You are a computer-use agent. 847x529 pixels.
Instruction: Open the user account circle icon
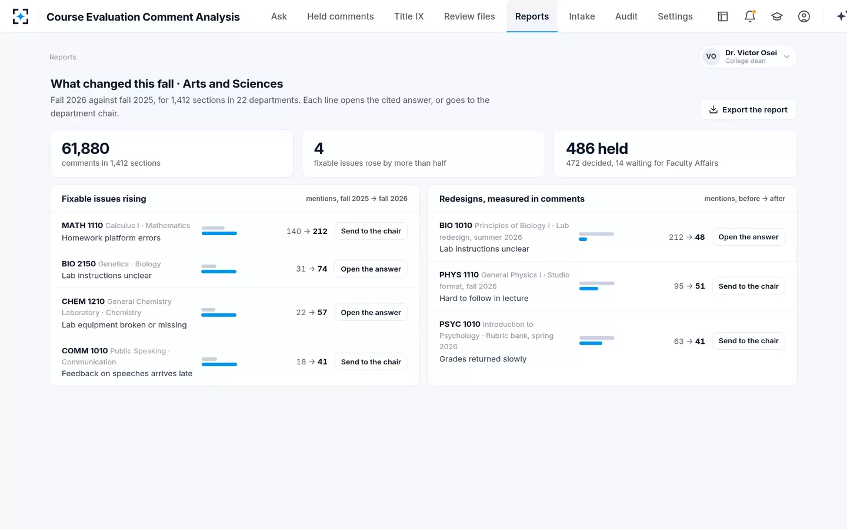tap(804, 16)
